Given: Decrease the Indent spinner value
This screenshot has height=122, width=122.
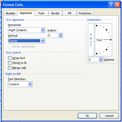Looking at the screenshot, I should coord(60,36).
